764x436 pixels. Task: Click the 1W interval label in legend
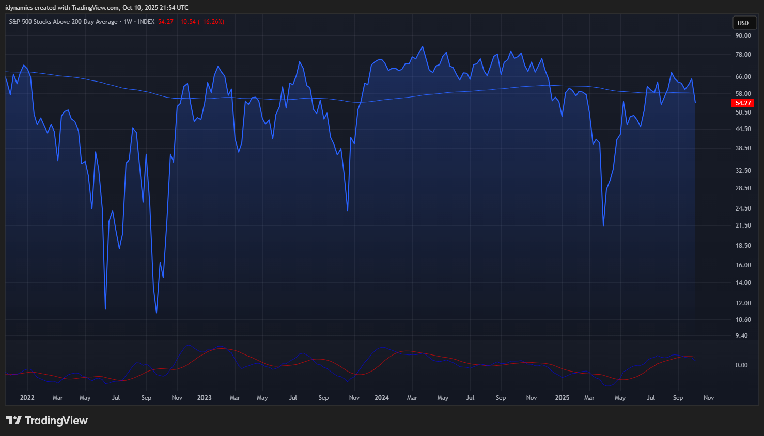coord(128,22)
